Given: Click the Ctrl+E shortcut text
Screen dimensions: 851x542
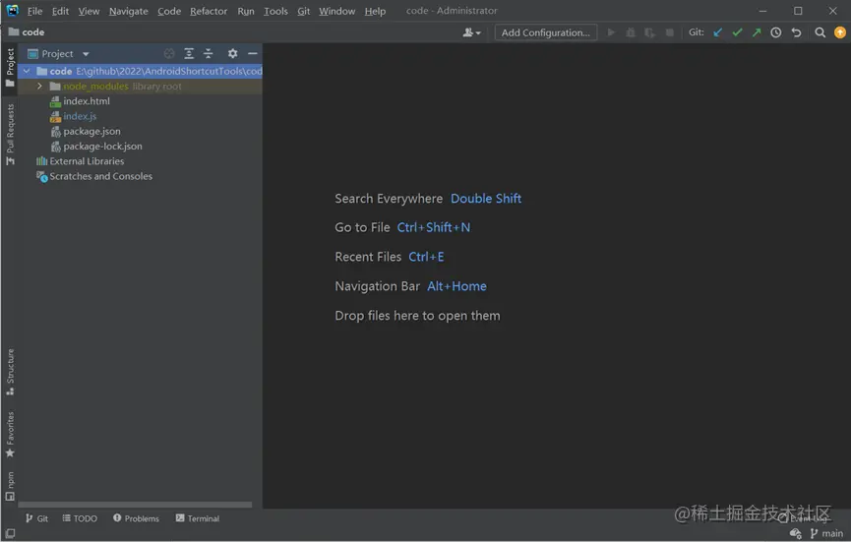Looking at the screenshot, I should (426, 257).
